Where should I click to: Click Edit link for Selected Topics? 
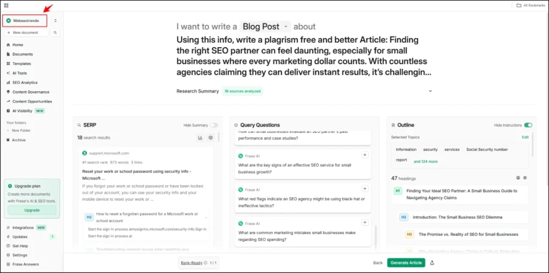[x=525, y=137]
